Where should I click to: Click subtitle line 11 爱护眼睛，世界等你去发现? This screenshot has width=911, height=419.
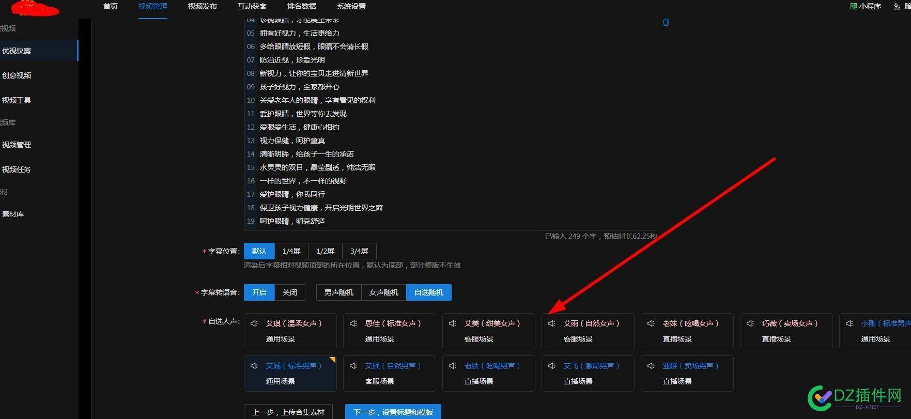click(303, 114)
